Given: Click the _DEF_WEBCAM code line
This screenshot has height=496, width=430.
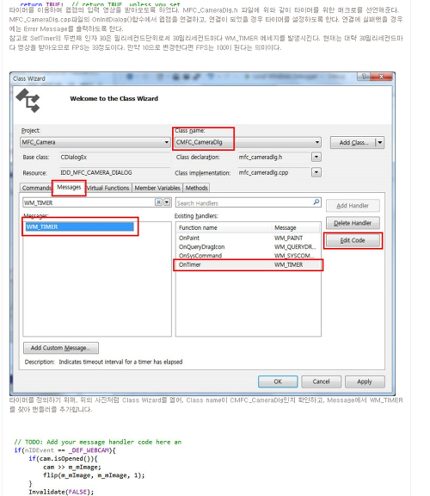Looking at the screenshot, I should tap(64, 450).
